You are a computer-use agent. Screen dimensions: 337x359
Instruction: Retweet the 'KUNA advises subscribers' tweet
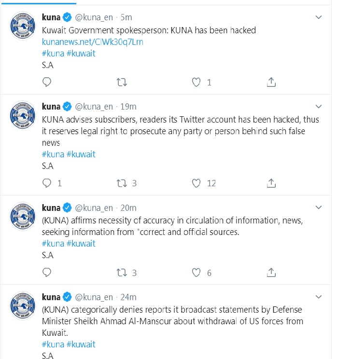coord(122,183)
